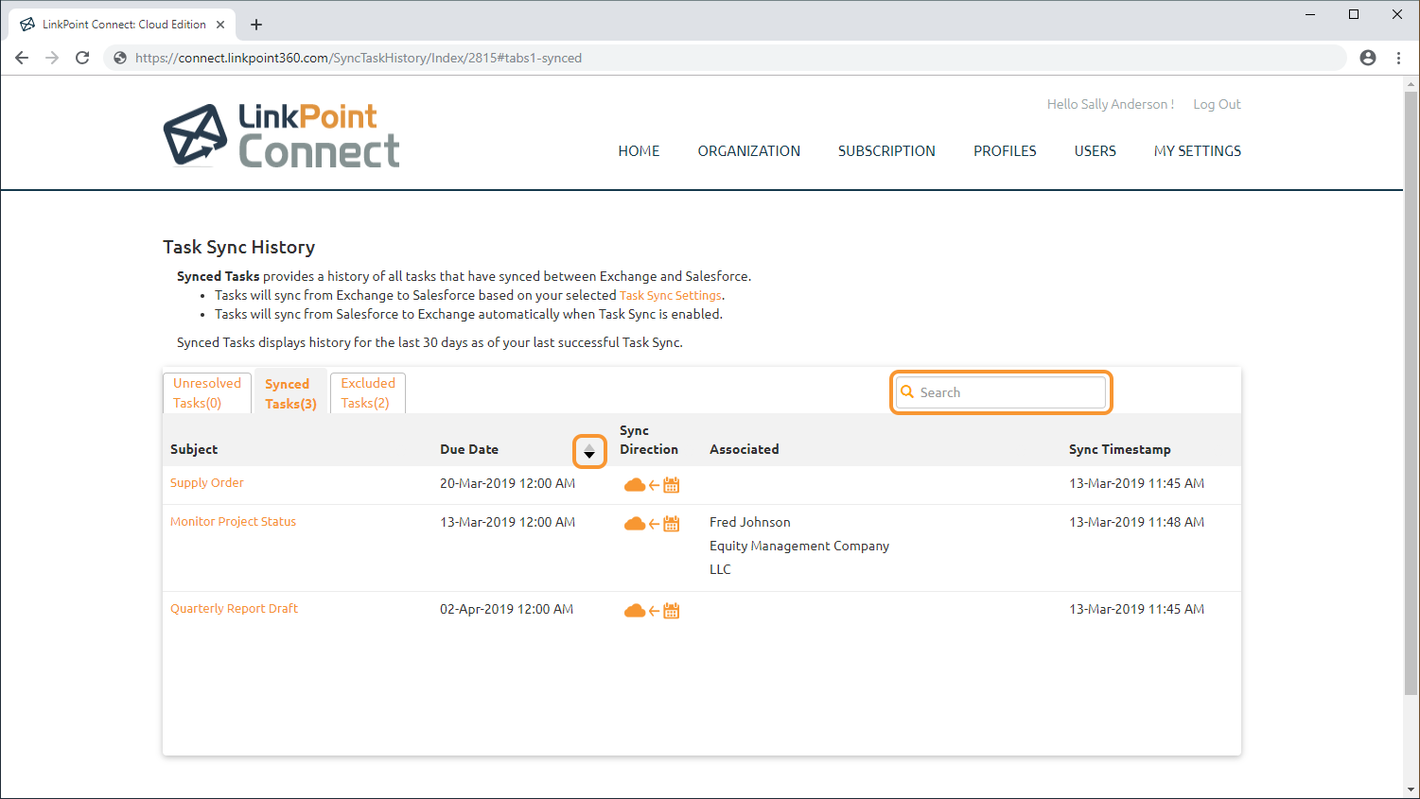Open the Supply Order task link
Screen dimensions: 1420x799
207,483
